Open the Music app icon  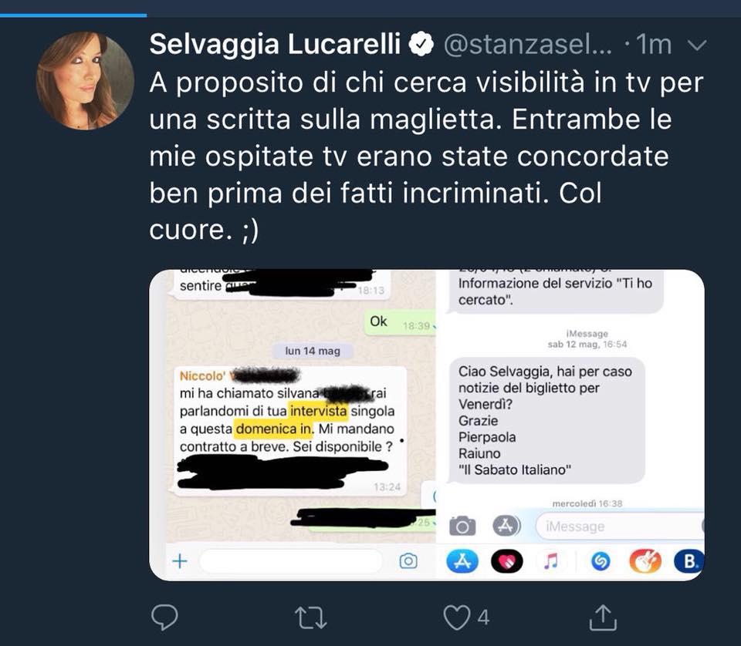pos(550,561)
